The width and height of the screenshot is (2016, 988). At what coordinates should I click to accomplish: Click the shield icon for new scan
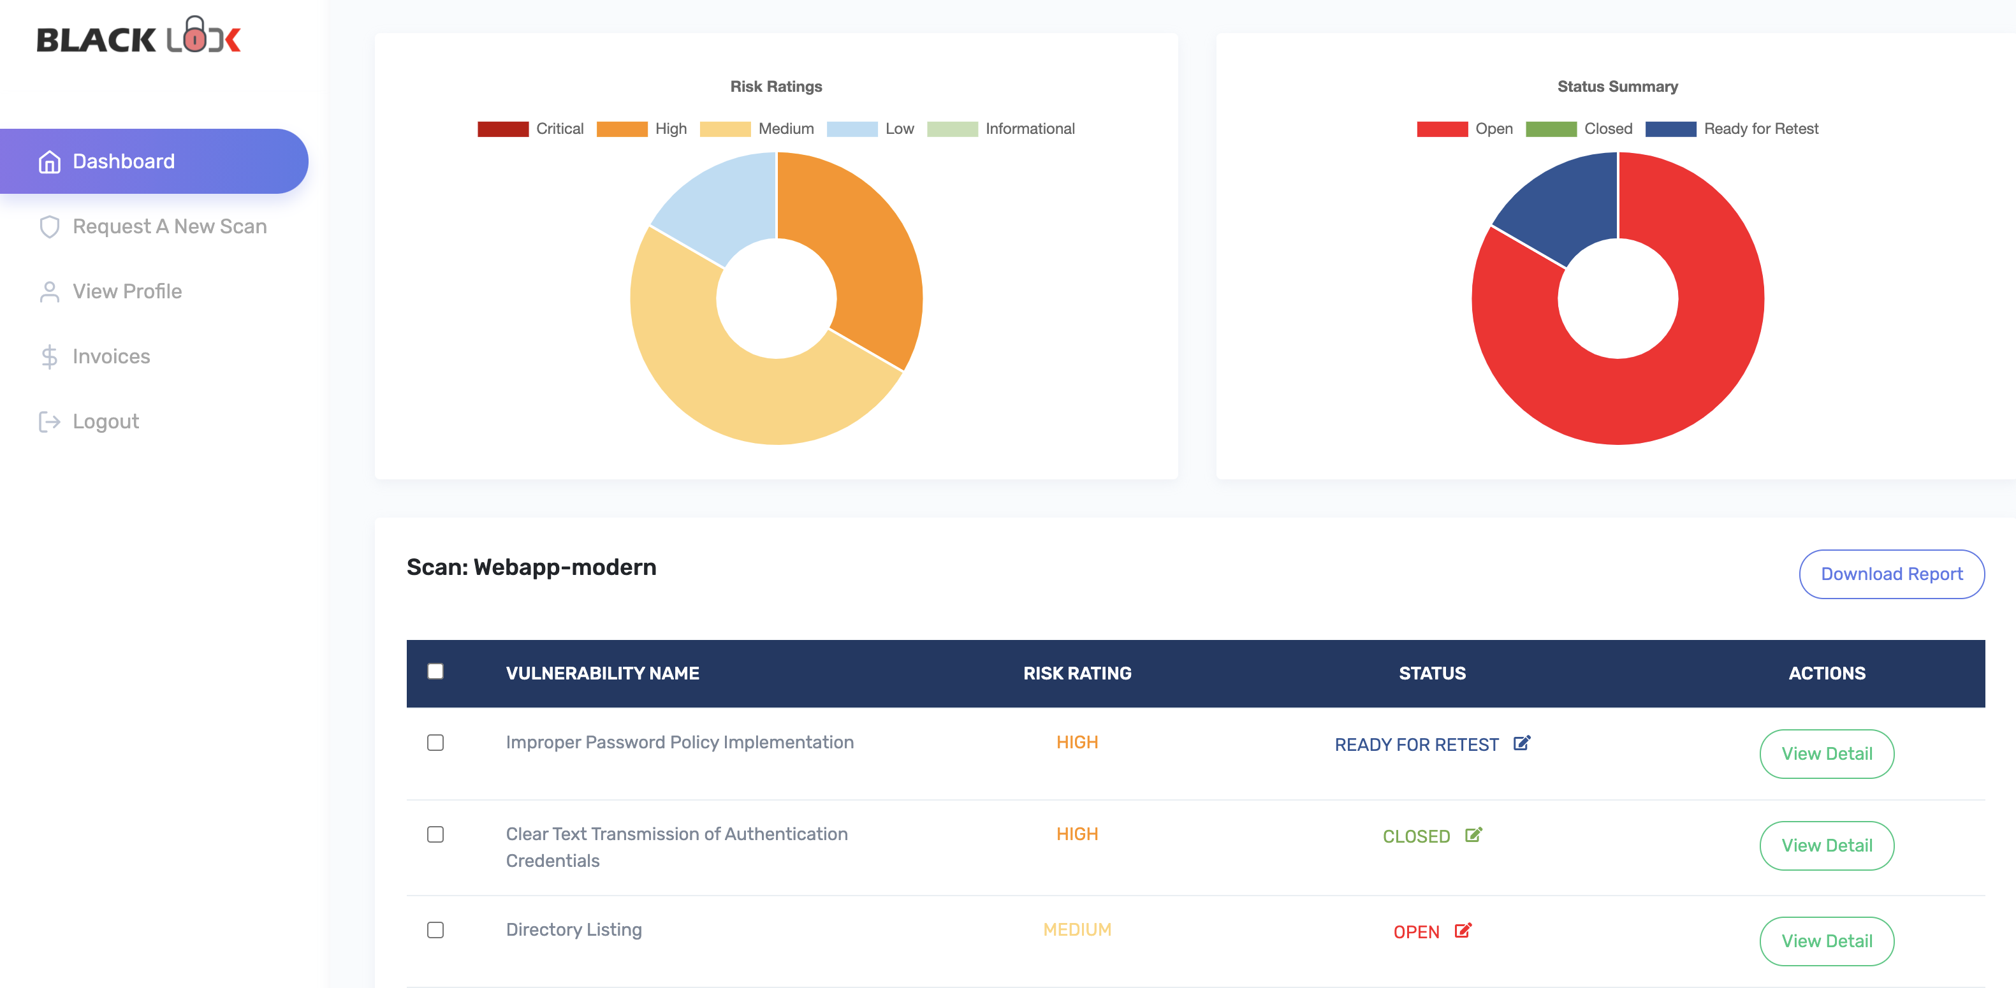(49, 227)
